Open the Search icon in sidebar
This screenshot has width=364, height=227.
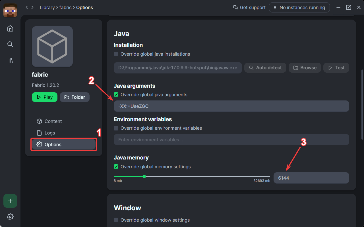coord(10,44)
